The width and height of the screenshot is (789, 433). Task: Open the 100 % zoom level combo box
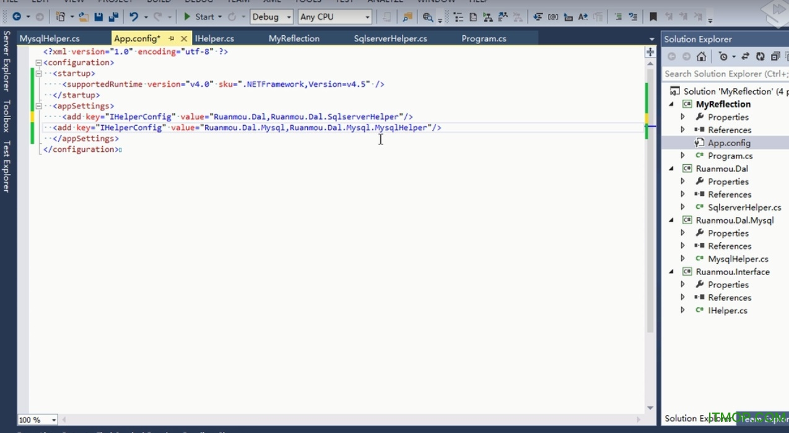(x=37, y=420)
